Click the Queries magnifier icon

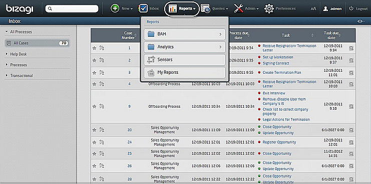point(205,8)
